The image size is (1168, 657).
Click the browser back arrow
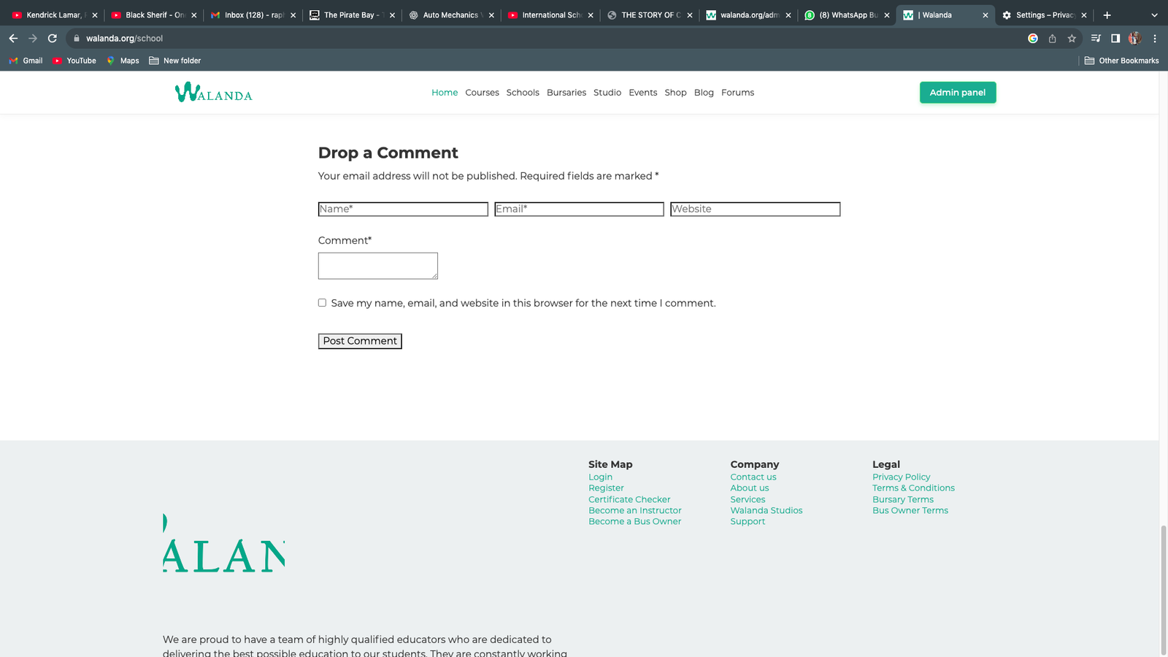13,38
